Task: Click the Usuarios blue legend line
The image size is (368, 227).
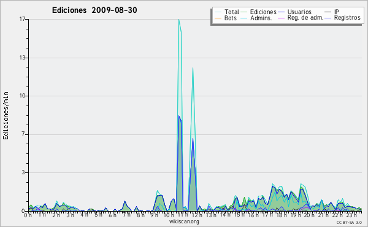Action: 281,12
